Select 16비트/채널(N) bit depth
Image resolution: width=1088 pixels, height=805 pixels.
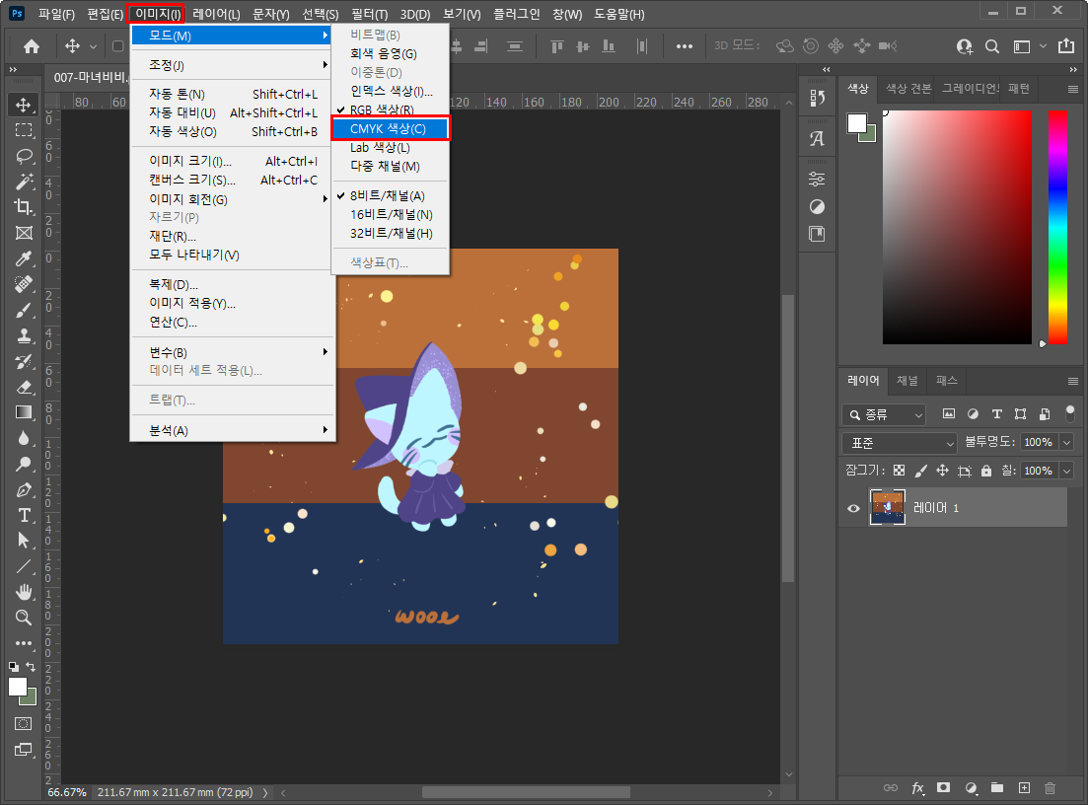(x=391, y=215)
